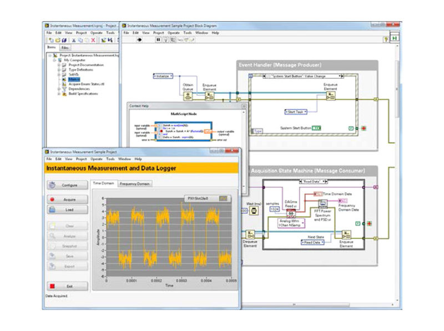
Task: Open the case selector showing Initialize
Action: [163, 76]
